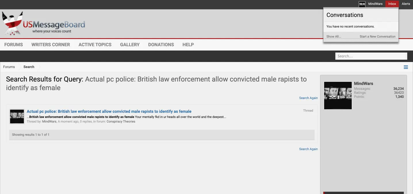Visit the Donations tab

(x=161, y=45)
